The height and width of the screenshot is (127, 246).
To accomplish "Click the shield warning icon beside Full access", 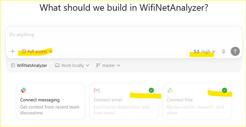I will coord(24,51).
